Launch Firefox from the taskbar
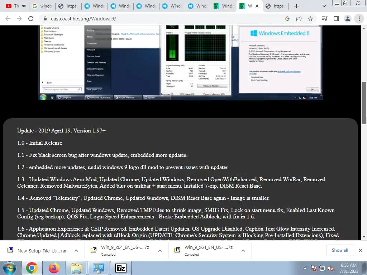The height and width of the screenshot is (275, 367). pos(54,268)
